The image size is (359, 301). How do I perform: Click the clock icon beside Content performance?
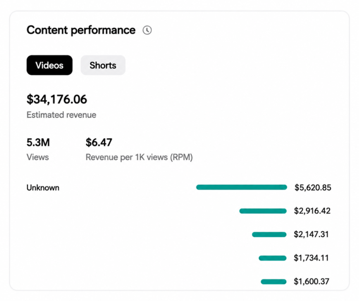[147, 30]
